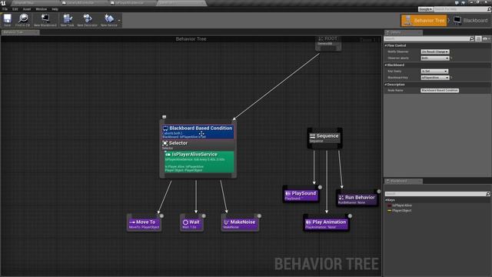Open the Edit menu
Screen dimensions: 492x277
(x=15, y=9)
